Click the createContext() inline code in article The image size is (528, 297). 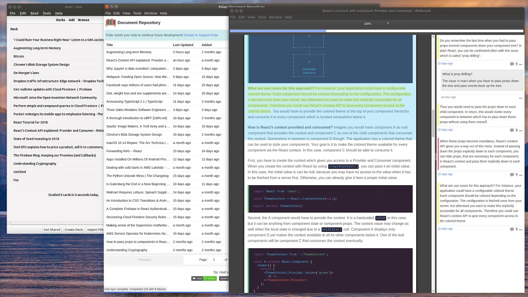point(343,166)
